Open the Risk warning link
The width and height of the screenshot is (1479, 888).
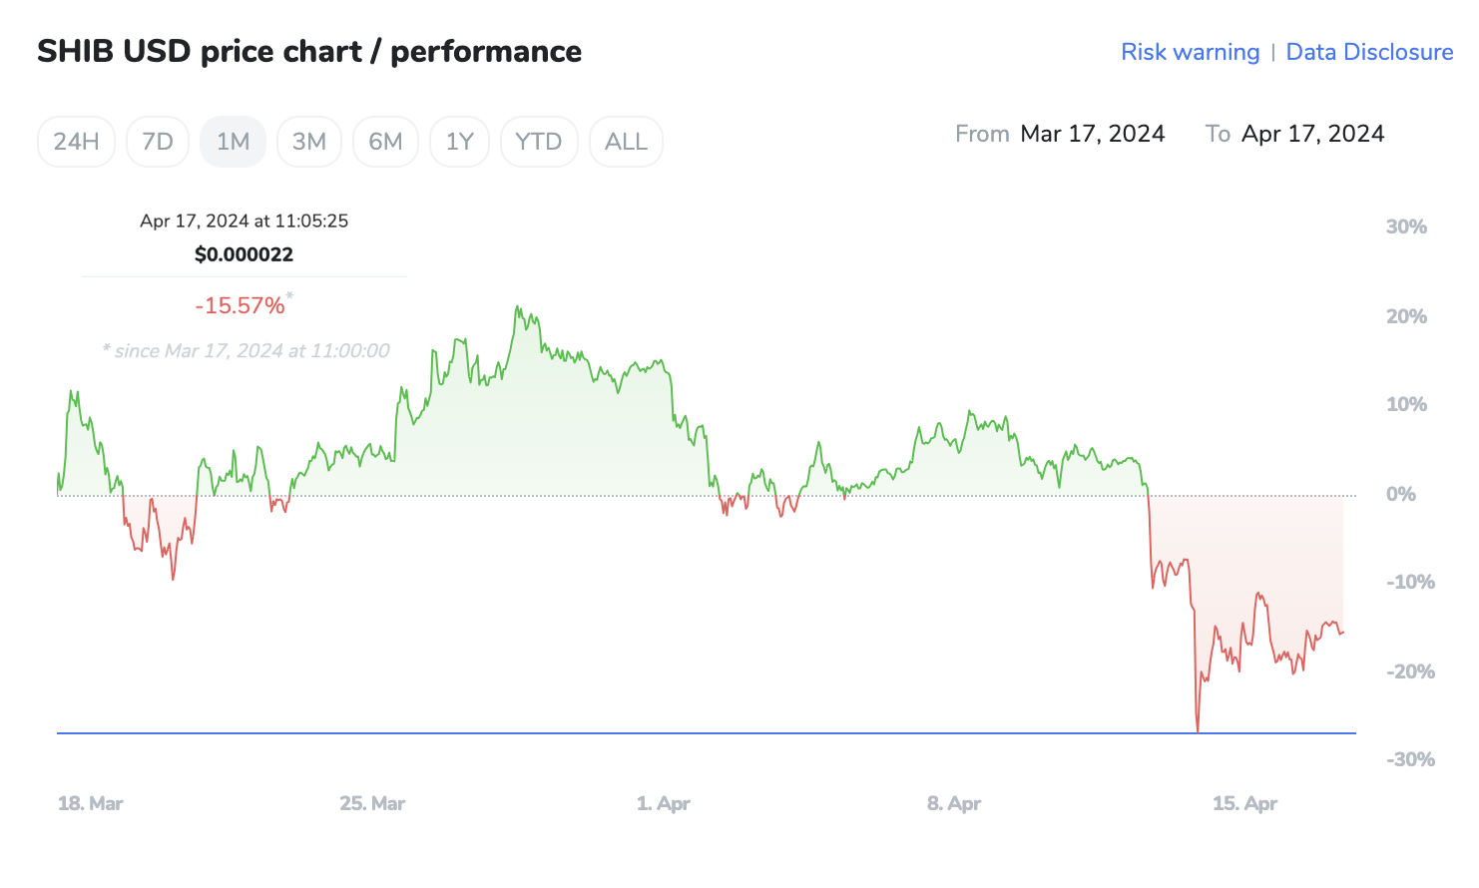coord(1190,52)
